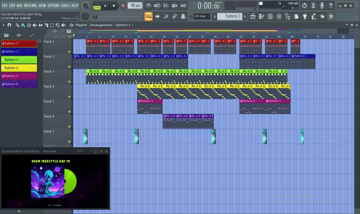Click the auto scroll arrow icon
Screen dimensions: 360x214
(x=157, y=16)
